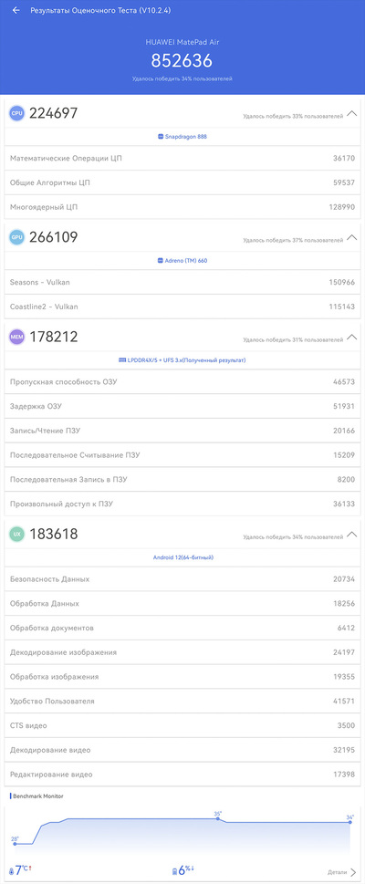
Task: Collapse the UX score section
Action: pyautogui.click(x=352, y=534)
